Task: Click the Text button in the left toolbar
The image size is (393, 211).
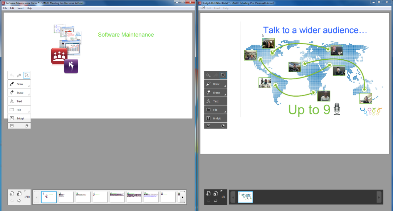Action: click(x=19, y=101)
